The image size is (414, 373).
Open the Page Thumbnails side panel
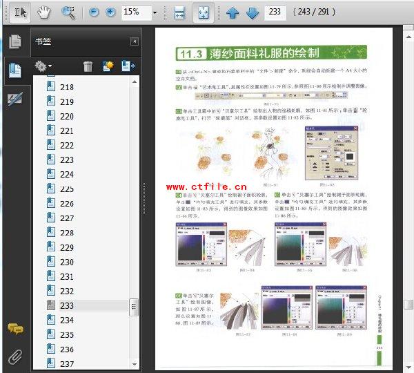14,41
